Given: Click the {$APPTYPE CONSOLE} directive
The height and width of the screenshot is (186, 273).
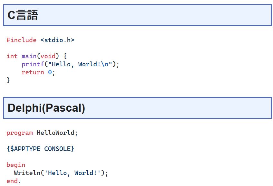Looking at the screenshot, I should 40,149.
